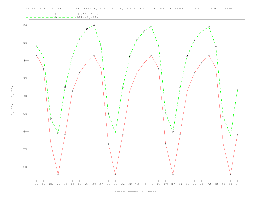Select O_MEAN peak marker at hour 72

[209, 56]
